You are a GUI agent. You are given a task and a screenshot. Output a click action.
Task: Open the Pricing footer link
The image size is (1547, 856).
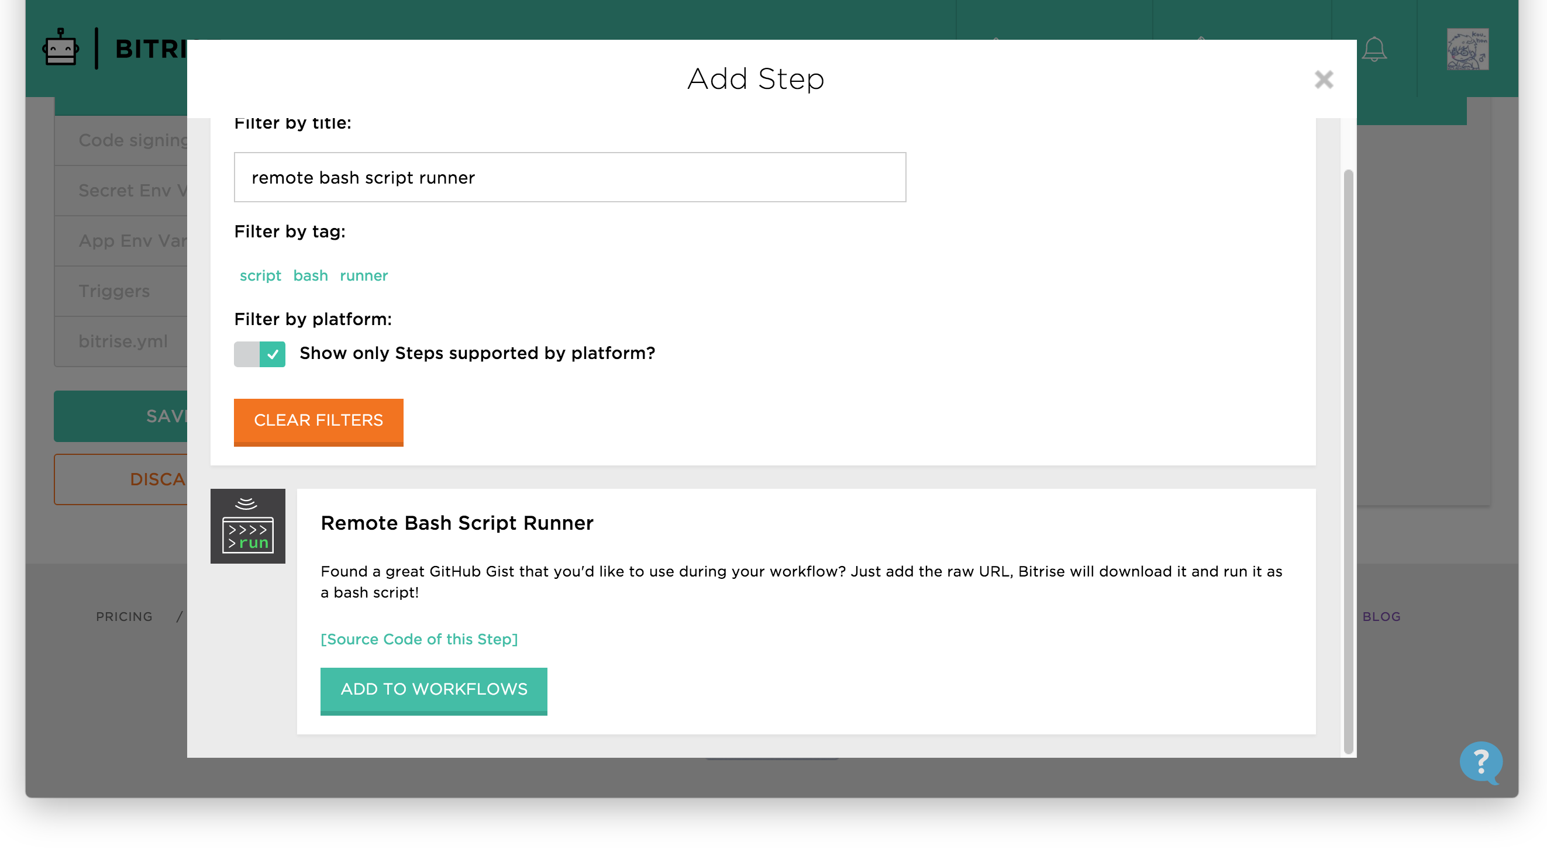click(x=125, y=616)
